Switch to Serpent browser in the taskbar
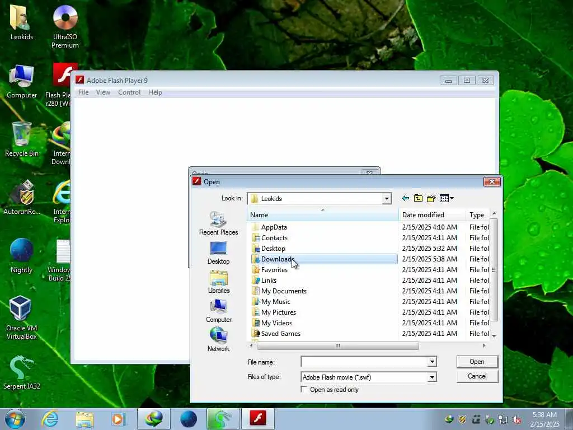This screenshot has width=573, height=430. coord(223,419)
